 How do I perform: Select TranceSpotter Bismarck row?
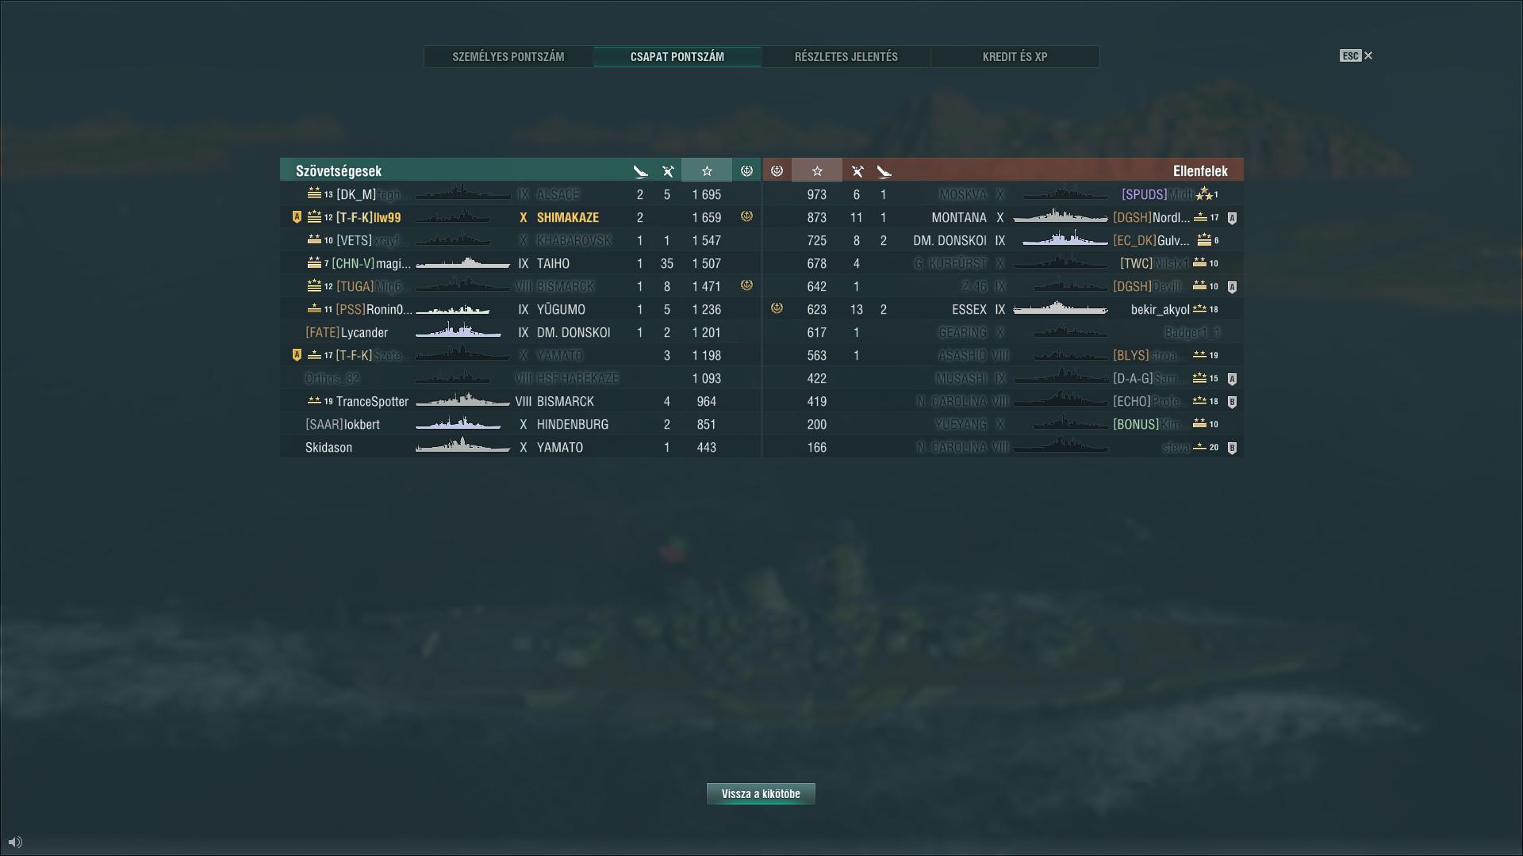[520, 401]
